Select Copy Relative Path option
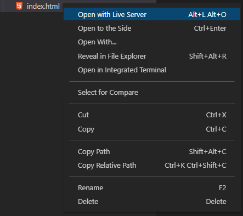The image size is (243, 216). coord(152,166)
